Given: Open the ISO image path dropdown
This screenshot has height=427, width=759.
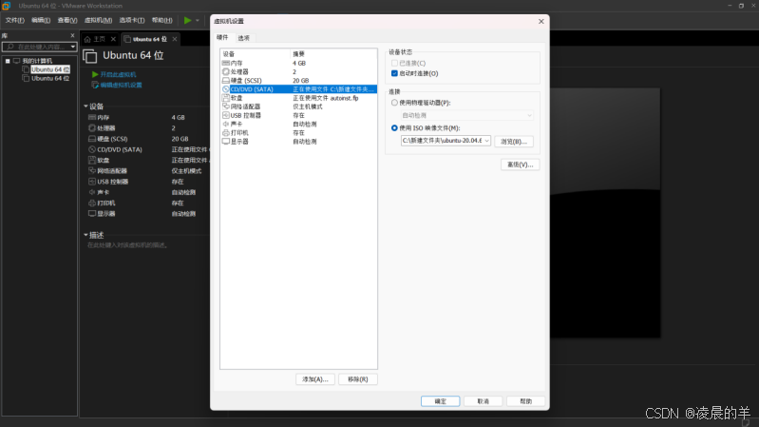Looking at the screenshot, I should coord(486,141).
